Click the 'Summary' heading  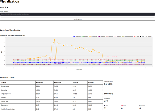[108, 94]
